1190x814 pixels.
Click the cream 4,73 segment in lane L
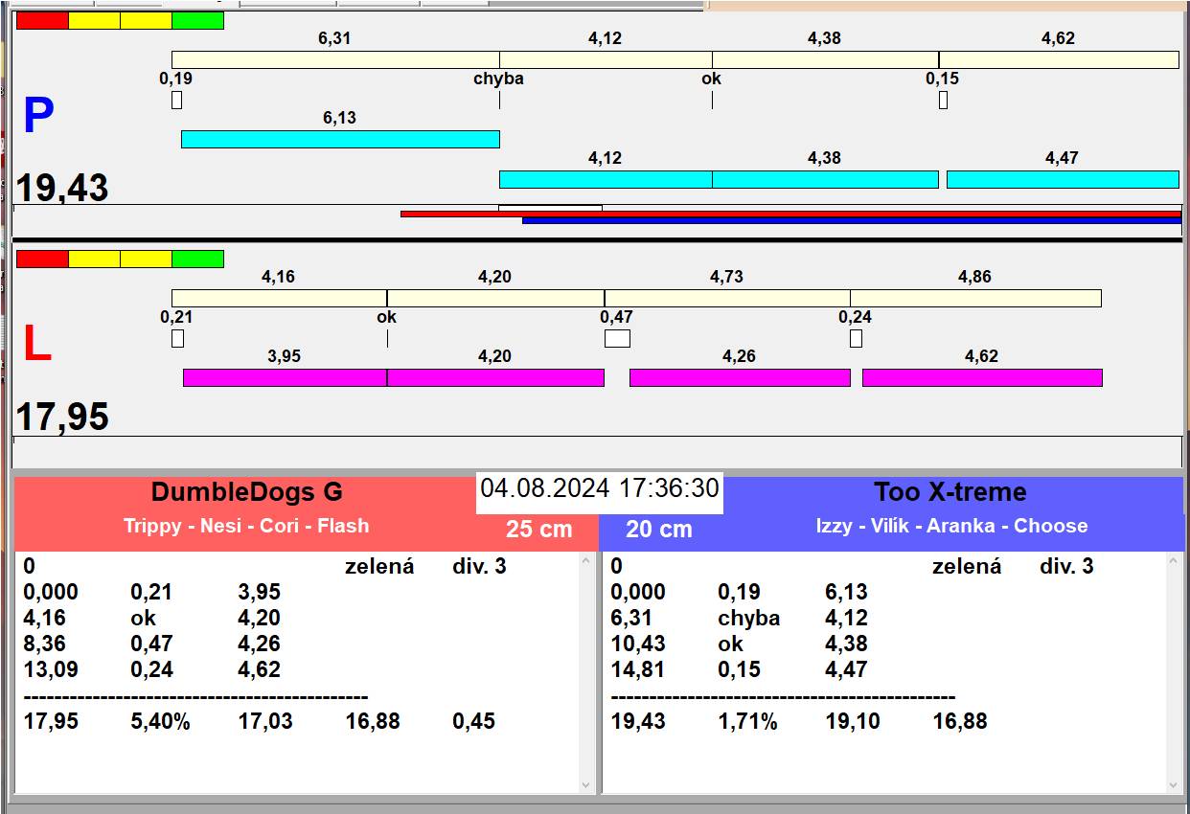click(727, 298)
